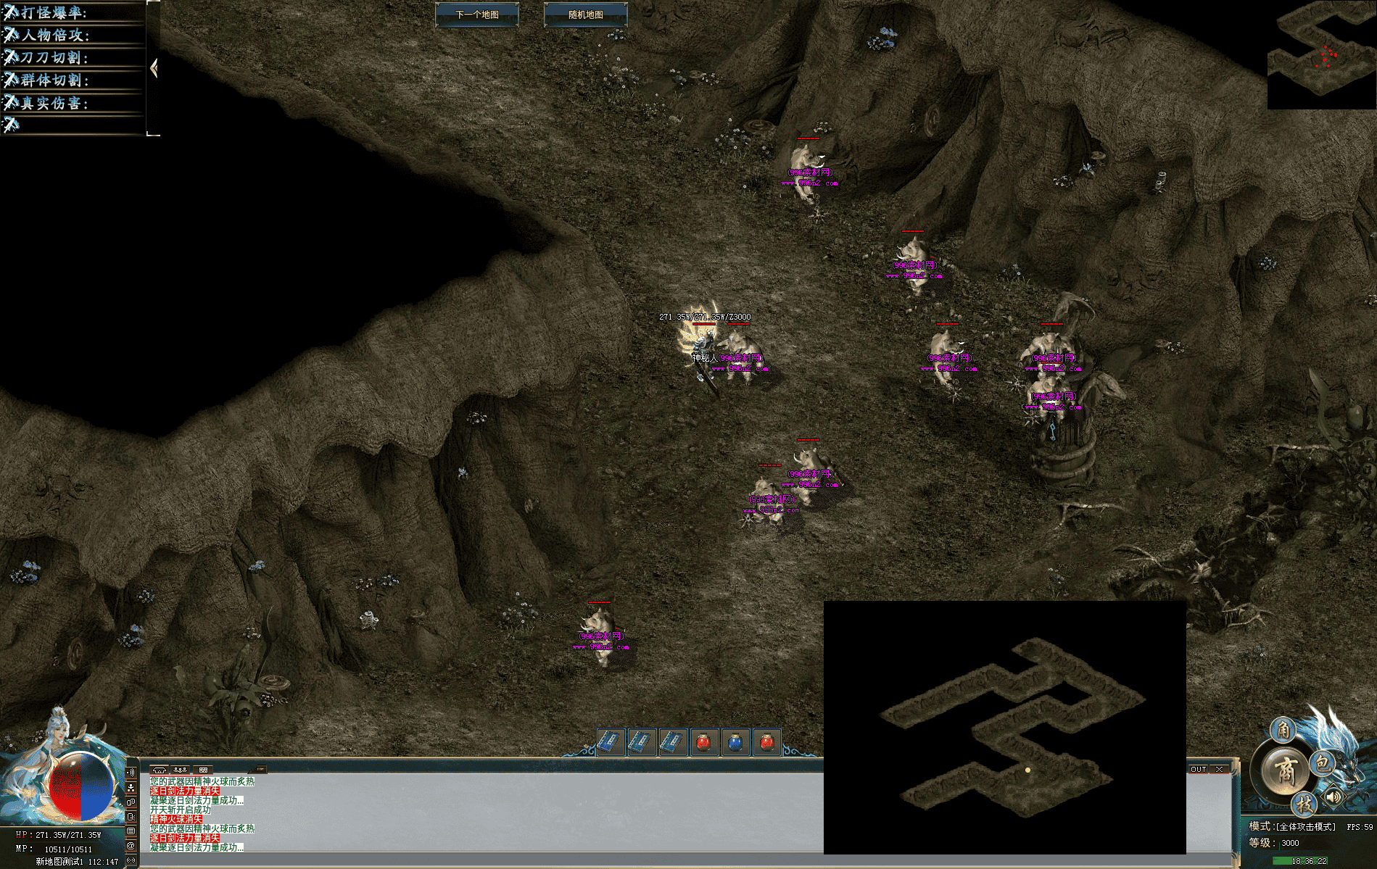Use the middle skill book quick slot
Screen dimensions: 1377x869
(x=642, y=742)
